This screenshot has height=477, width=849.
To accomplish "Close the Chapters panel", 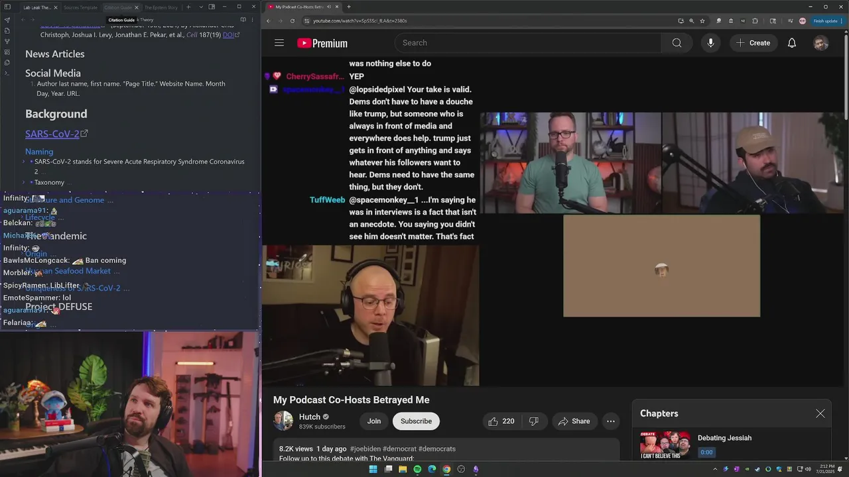I will pos(820,413).
